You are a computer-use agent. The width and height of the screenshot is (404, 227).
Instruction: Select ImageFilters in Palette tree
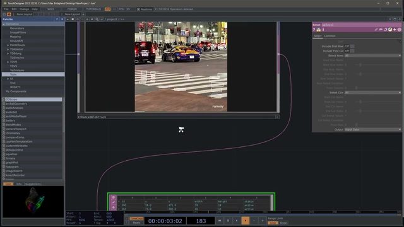pos(18,32)
